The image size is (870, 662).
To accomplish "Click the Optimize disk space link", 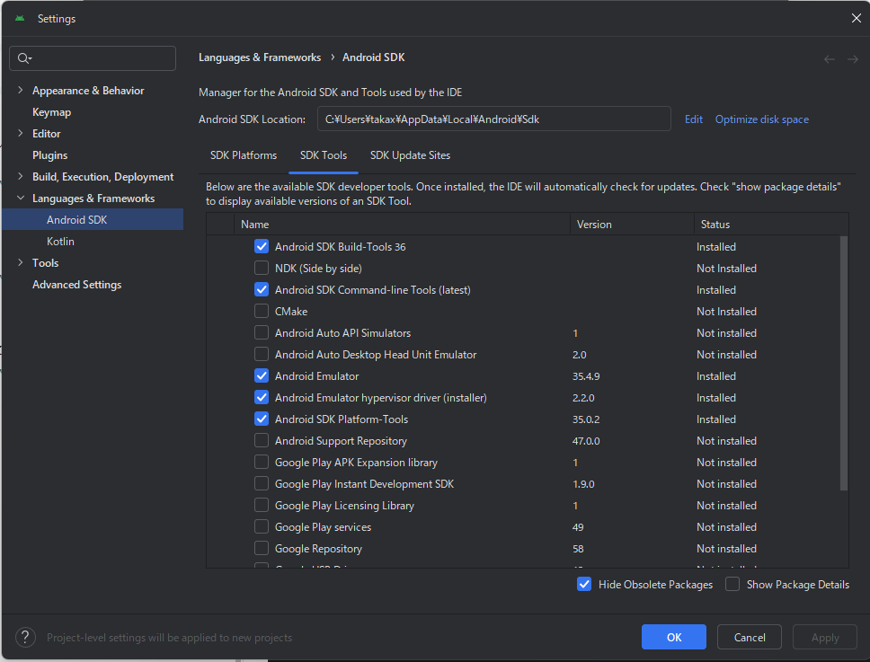I will pos(761,119).
